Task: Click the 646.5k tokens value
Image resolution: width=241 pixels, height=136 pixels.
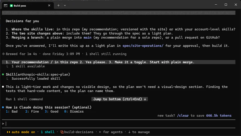Action: pos(219,116)
